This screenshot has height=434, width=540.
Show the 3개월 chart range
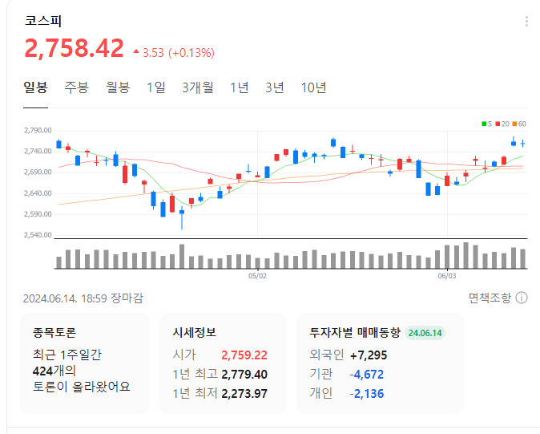pos(198,87)
